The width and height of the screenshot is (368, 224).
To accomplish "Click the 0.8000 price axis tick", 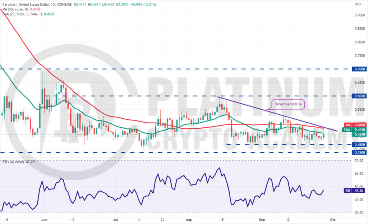I will click(359, 42).
